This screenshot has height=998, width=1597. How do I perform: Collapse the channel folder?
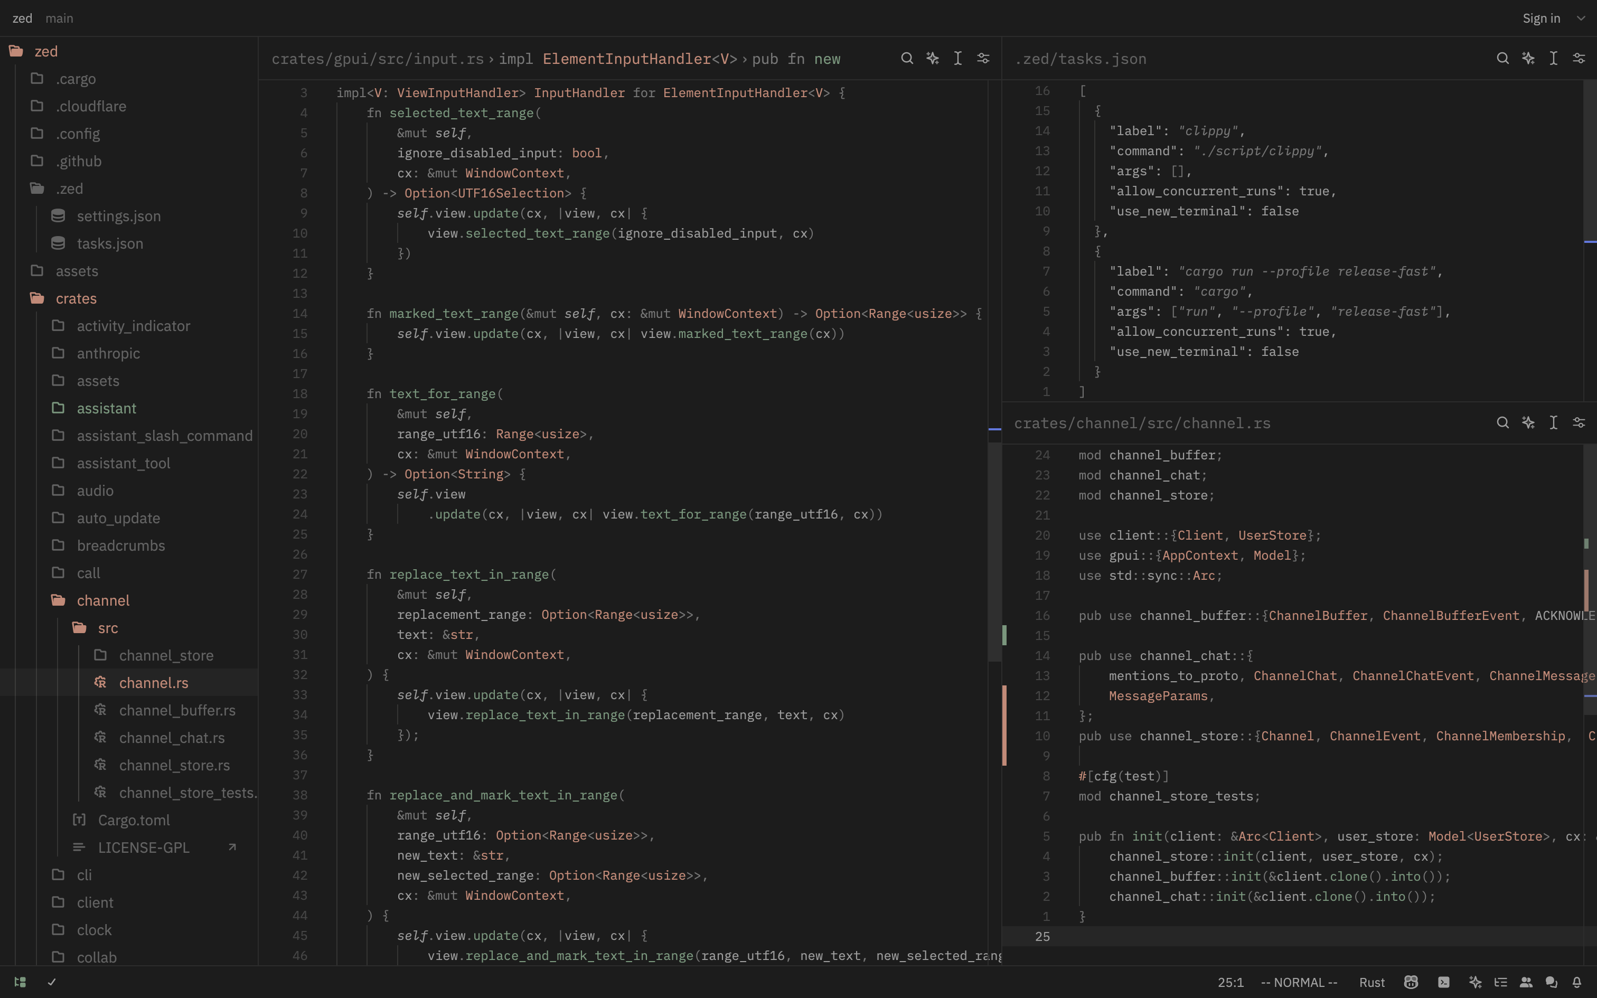129,601
